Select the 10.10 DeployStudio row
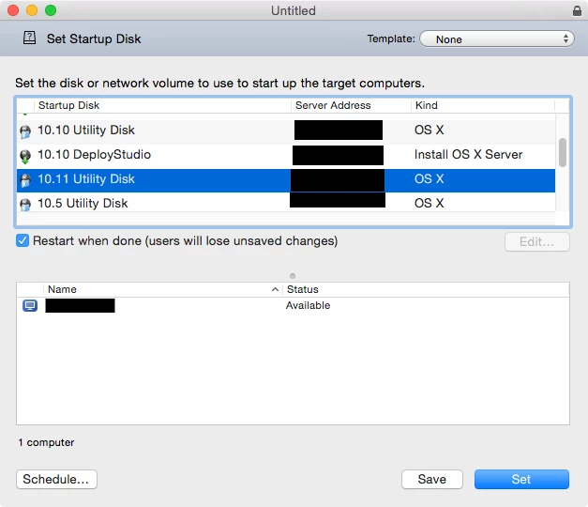Viewport: 588px width, 507px height. point(286,155)
